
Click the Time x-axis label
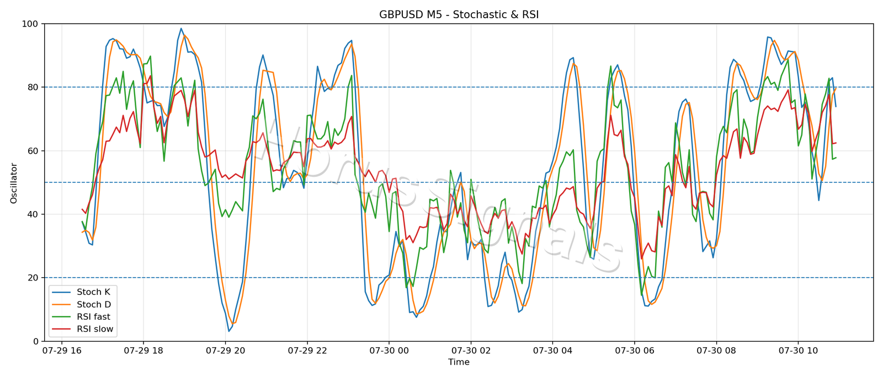tap(459, 362)
